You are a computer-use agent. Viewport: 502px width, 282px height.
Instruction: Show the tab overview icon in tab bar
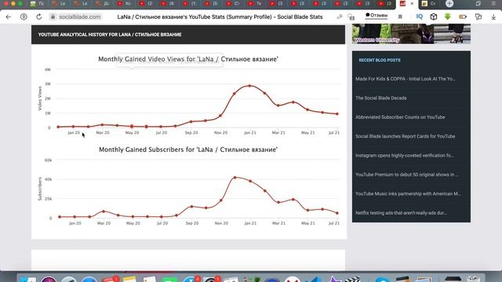click(x=478, y=3)
